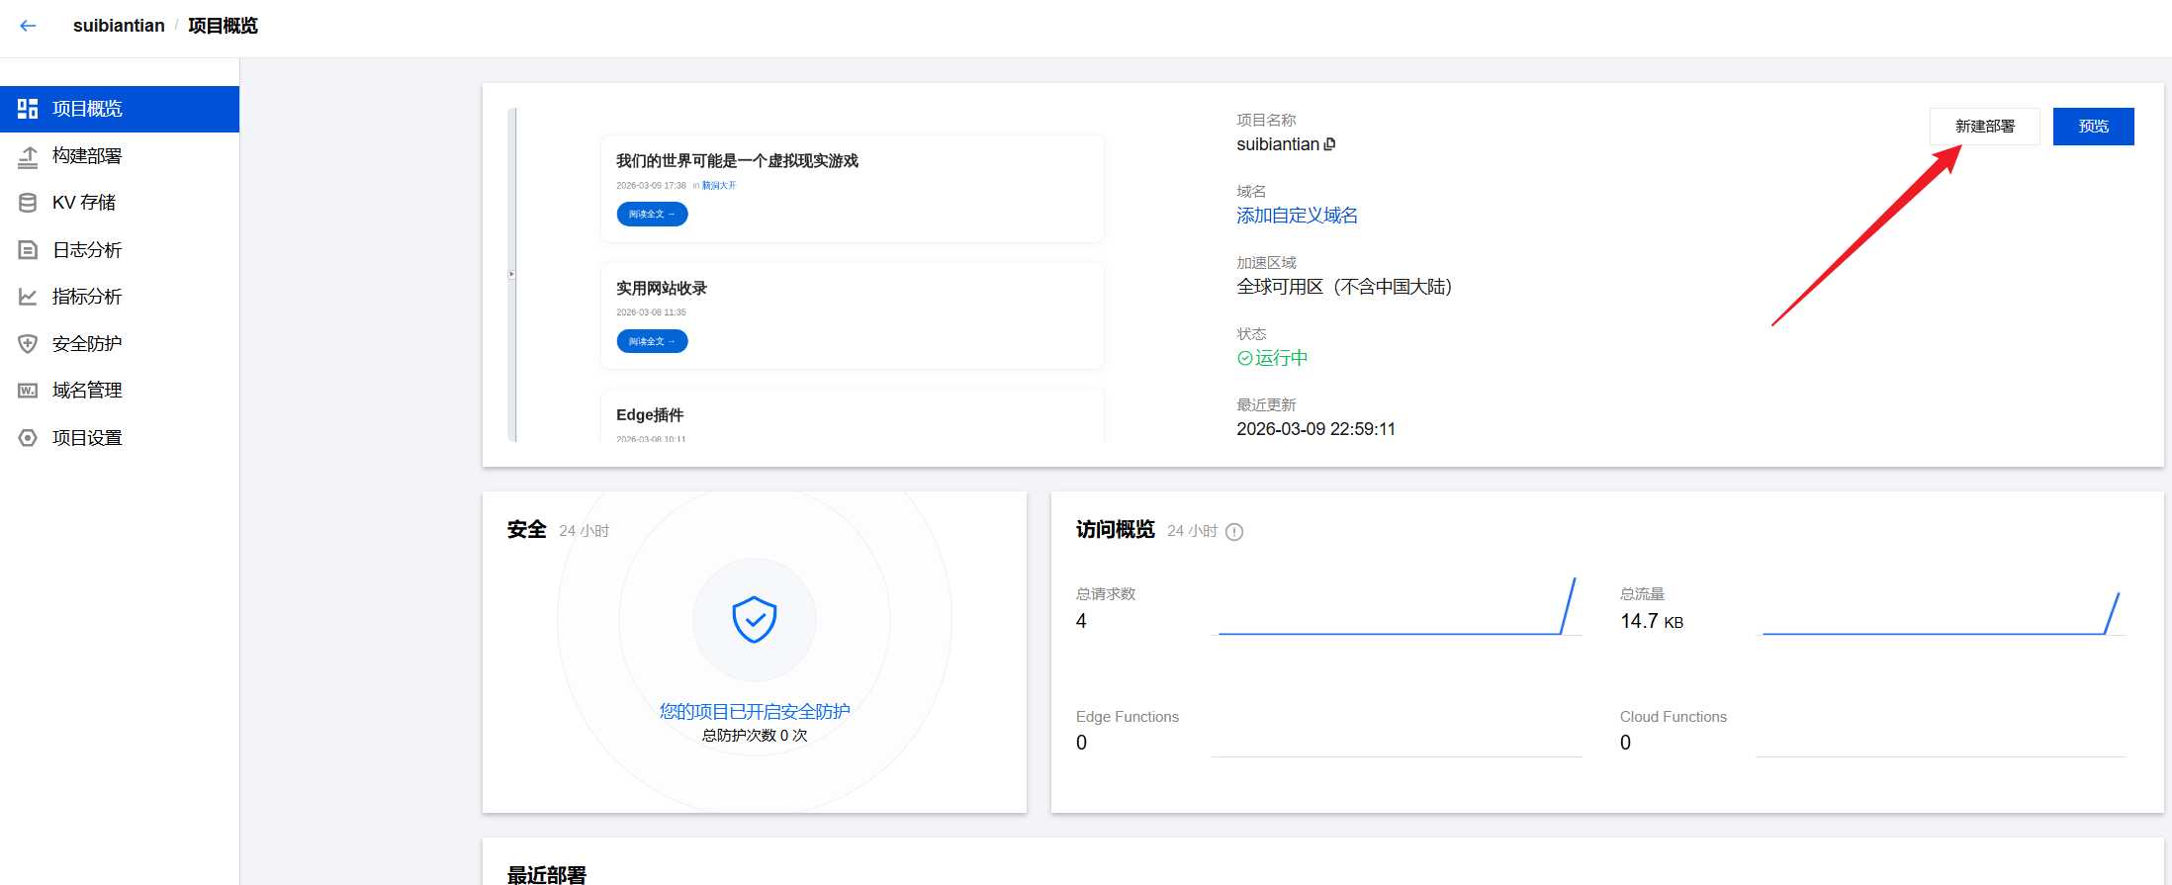Go to 域名管理 in sidebar
Screen dimensions: 2172x885
87,391
